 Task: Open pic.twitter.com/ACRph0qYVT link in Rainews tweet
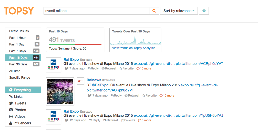[110, 90]
